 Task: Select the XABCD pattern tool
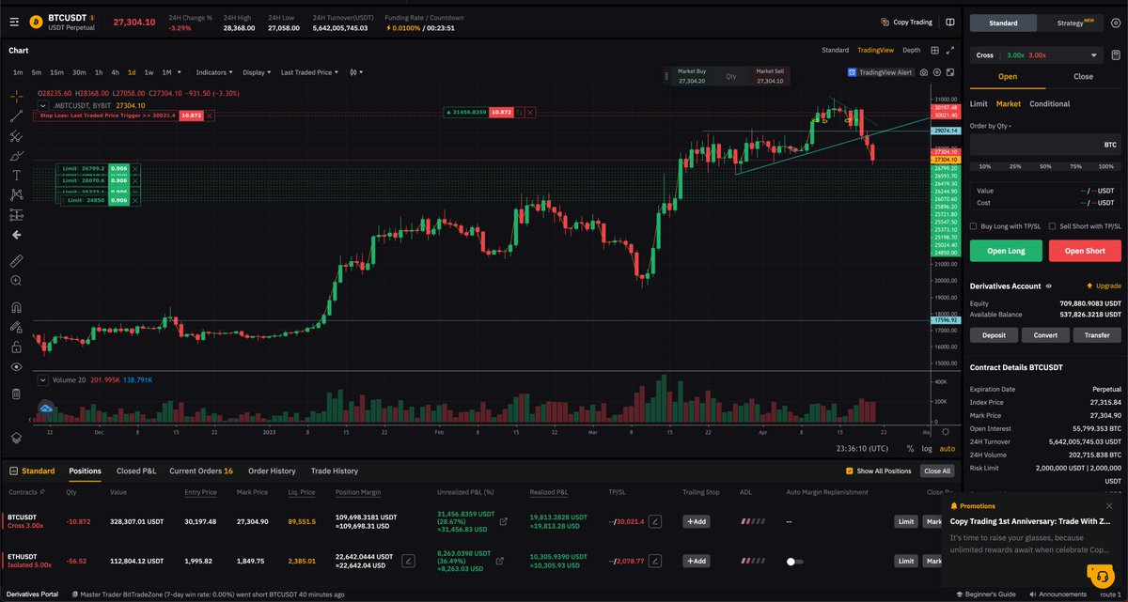tap(16, 194)
